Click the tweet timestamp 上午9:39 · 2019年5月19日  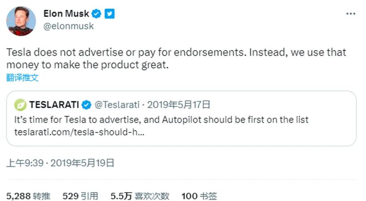click(60, 163)
